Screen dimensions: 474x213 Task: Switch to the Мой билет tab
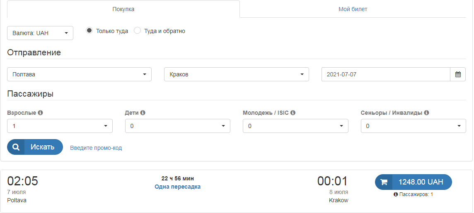click(x=353, y=9)
